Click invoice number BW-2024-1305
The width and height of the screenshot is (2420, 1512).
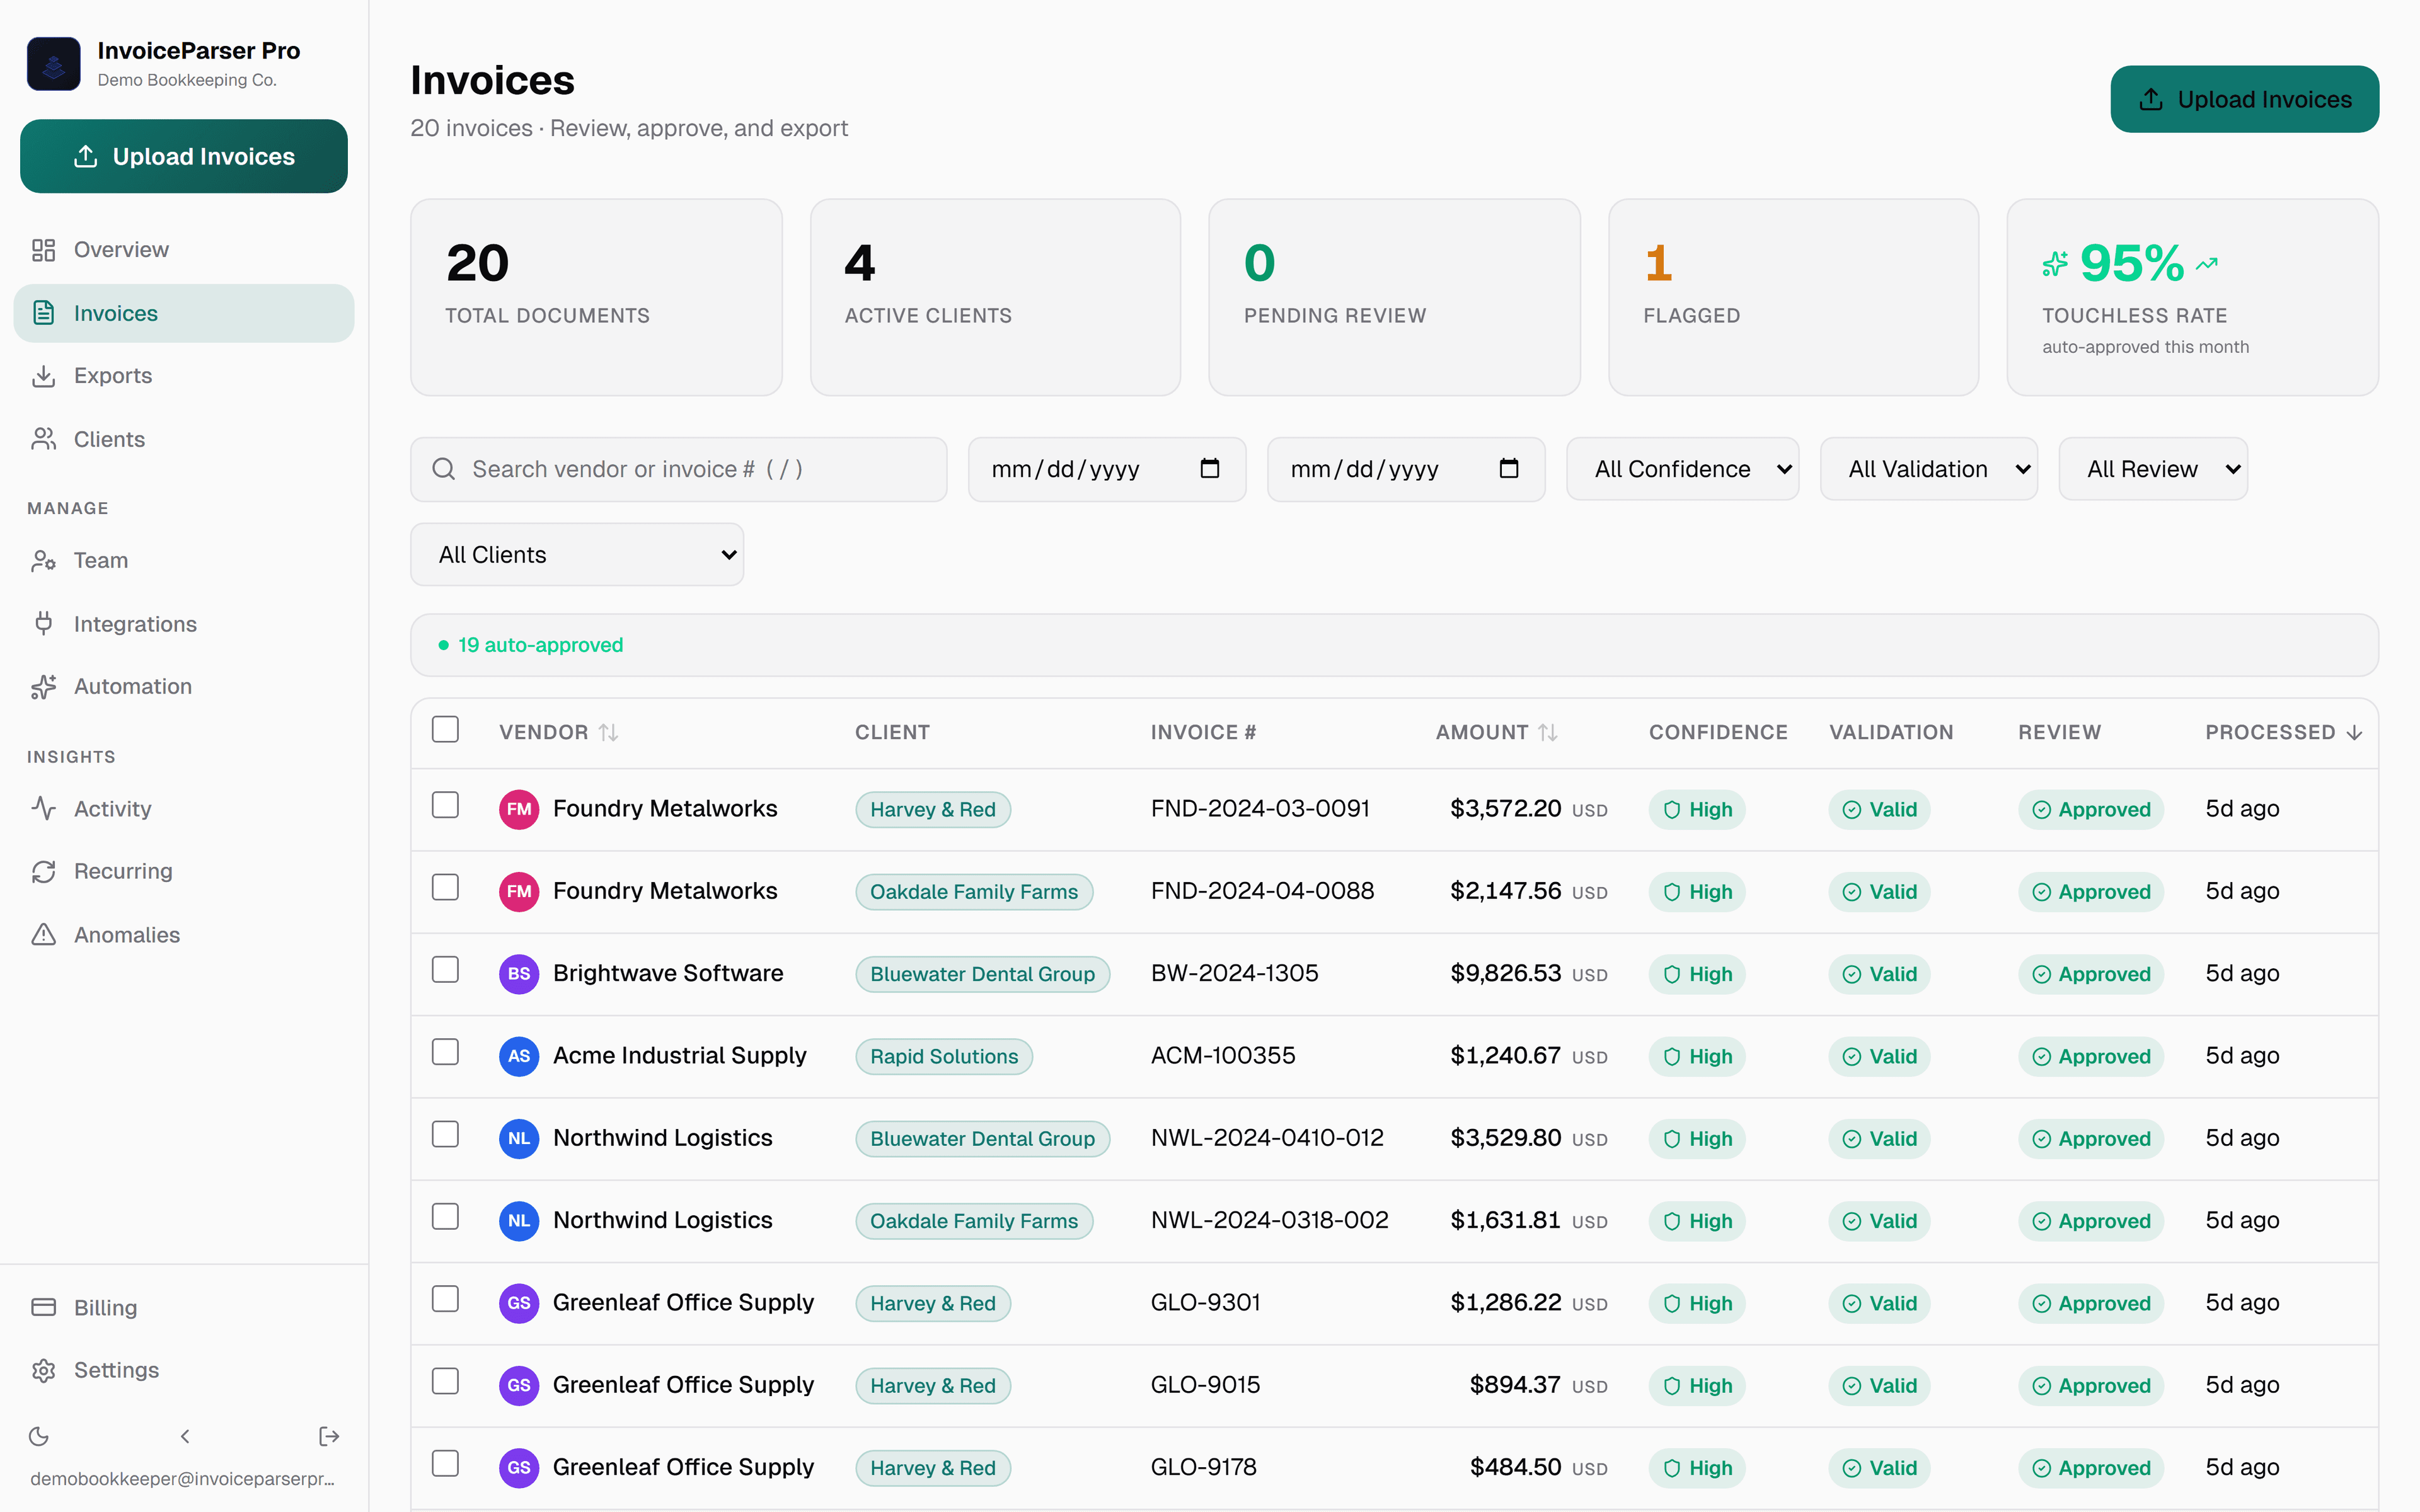pyautogui.click(x=1234, y=973)
